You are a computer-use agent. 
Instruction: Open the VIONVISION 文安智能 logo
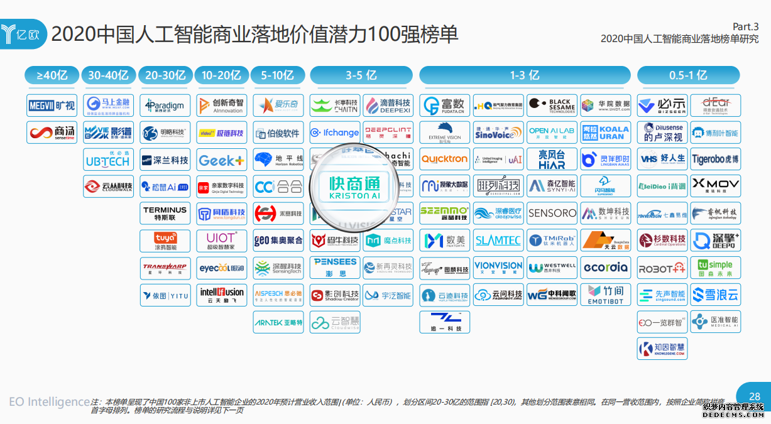(498, 268)
